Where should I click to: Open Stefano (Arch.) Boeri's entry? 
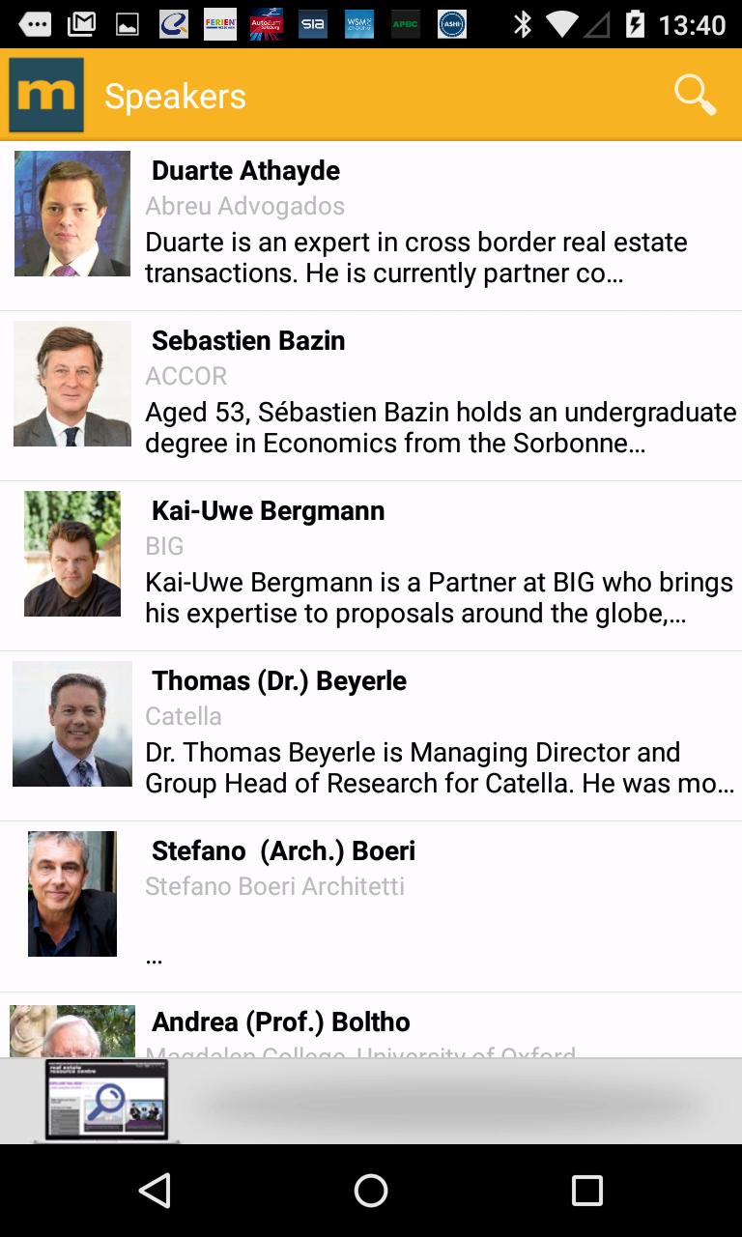(x=283, y=850)
